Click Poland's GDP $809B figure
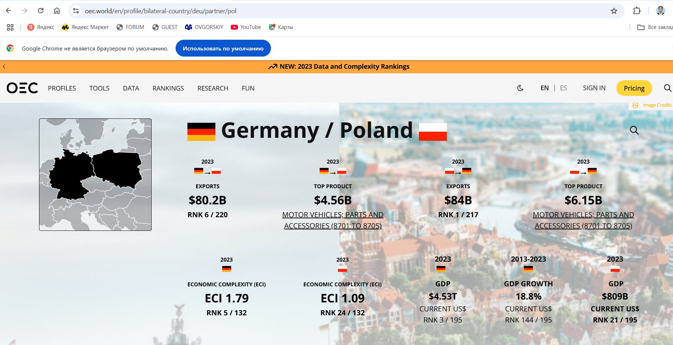 pyautogui.click(x=615, y=296)
